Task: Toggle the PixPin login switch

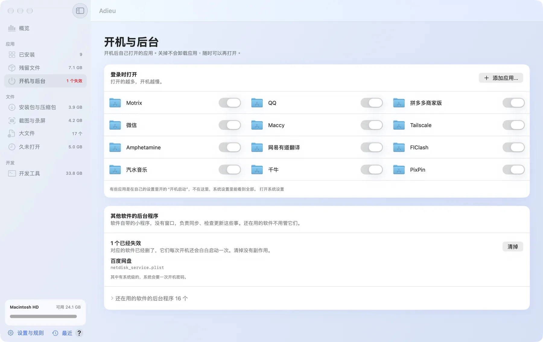Action: tap(513, 170)
